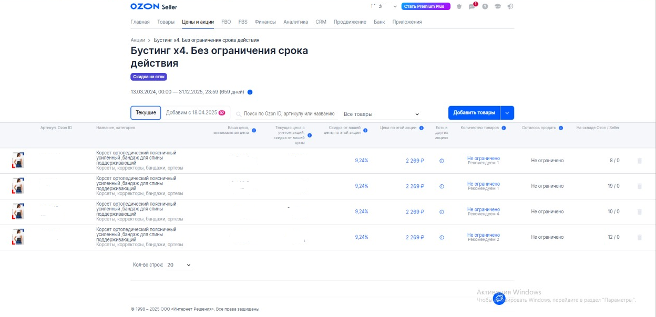This screenshot has width=656, height=317.
Task: Click the 'Стать Premium Plus' button
Action: click(426, 7)
